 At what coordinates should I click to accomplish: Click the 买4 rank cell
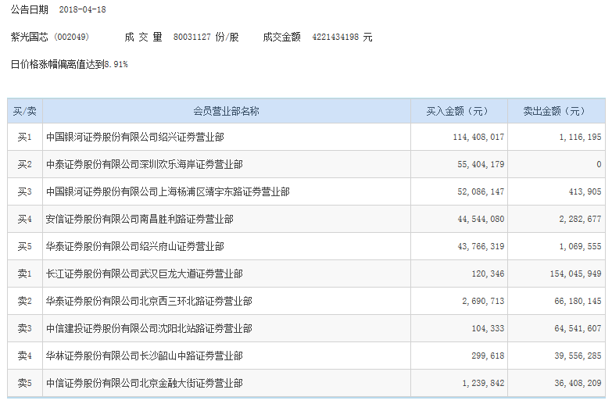pos(24,219)
